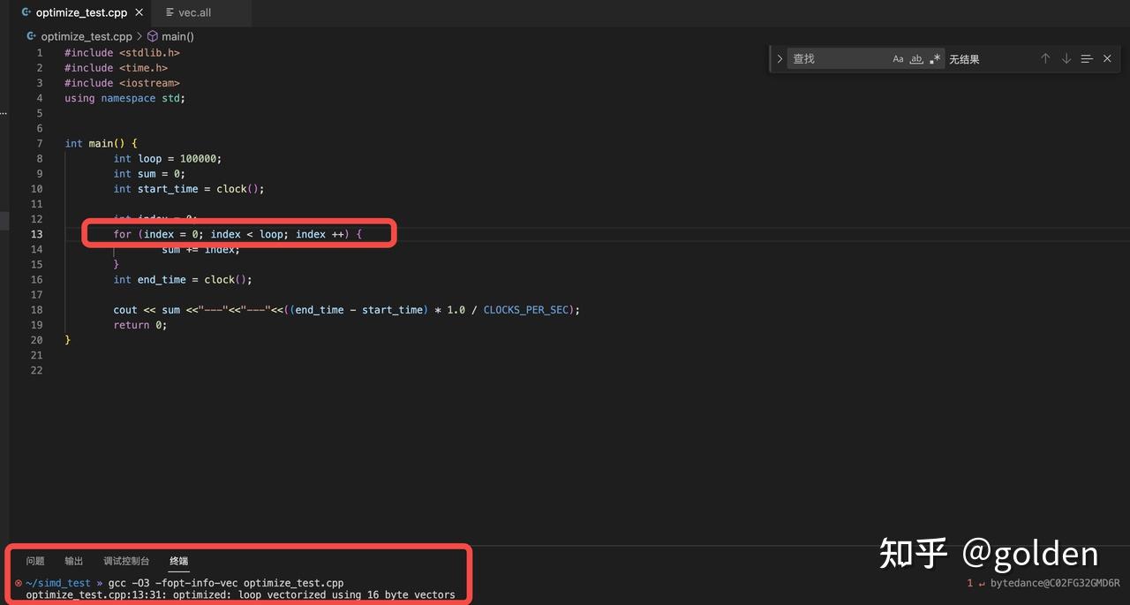Click 'int end_time = clock();' line
This screenshot has width=1130, height=605.
[x=183, y=280]
